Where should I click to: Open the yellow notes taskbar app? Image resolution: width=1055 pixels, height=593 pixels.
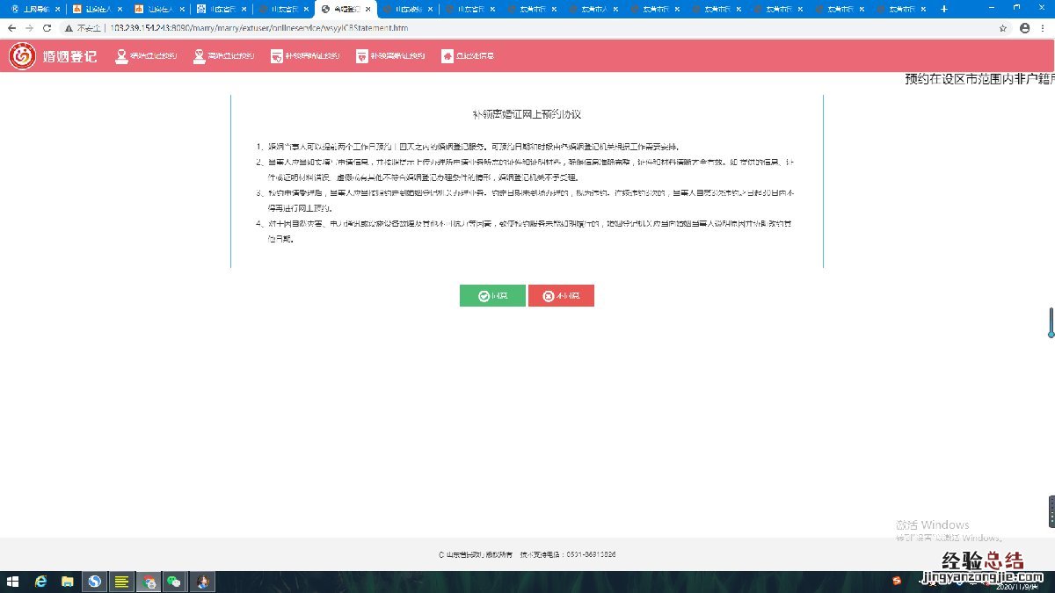(122, 582)
